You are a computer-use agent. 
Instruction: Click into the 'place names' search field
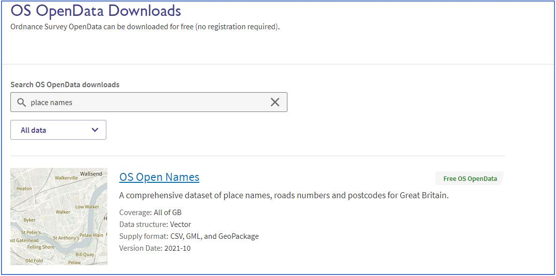pos(148,102)
